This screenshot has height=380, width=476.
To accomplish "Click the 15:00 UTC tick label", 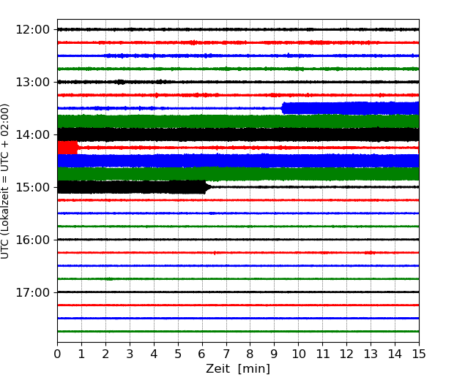I will (32, 187).
